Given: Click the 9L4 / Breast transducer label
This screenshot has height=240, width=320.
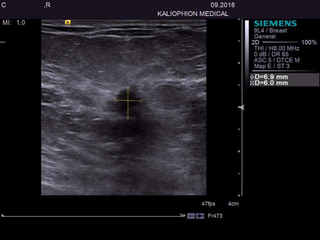Looking at the screenshot, I should click(x=270, y=30).
